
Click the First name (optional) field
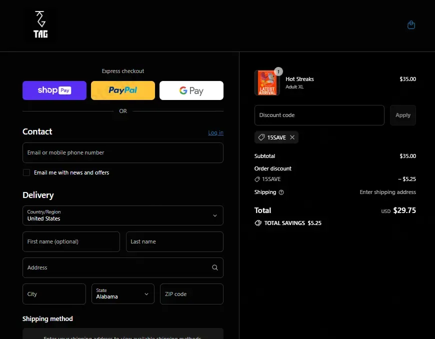pyautogui.click(x=71, y=241)
